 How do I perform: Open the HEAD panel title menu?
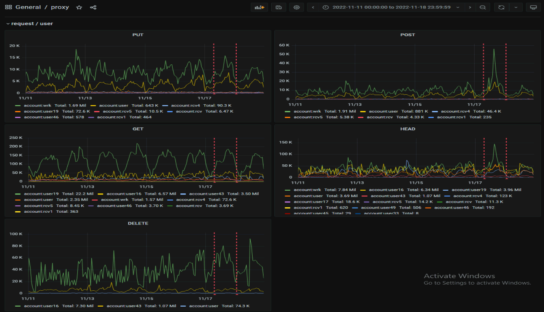tap(407, 129)
